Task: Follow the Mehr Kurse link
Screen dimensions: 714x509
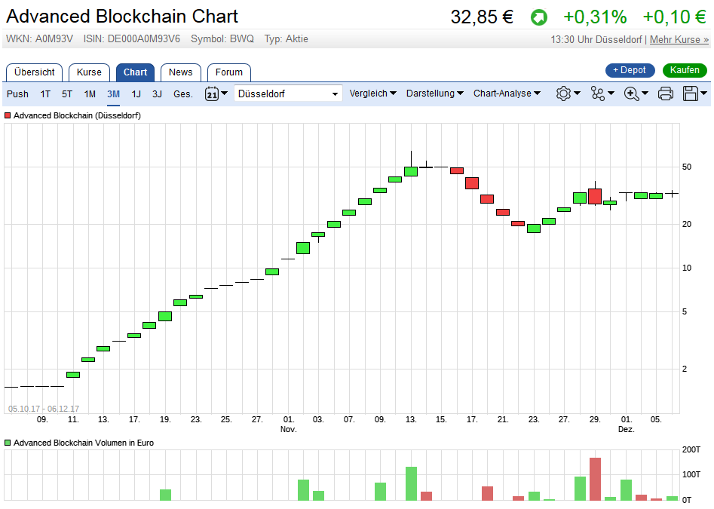Action: click(679, 39)
